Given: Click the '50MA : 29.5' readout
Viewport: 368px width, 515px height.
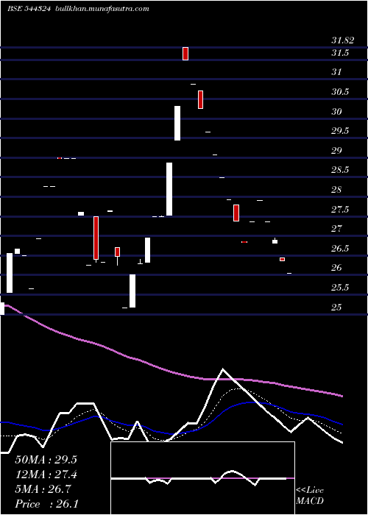Looking at the screenshot, I should pos(46,460).
